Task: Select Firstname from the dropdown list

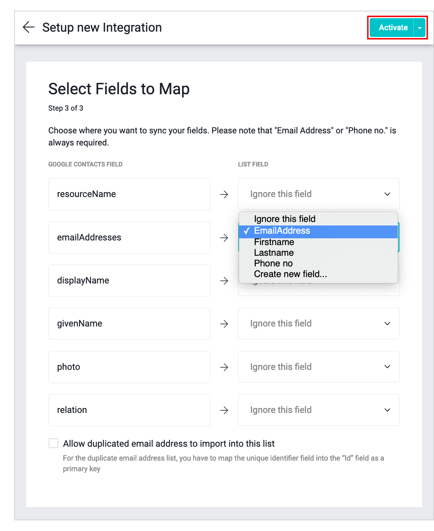Action: click(274, 242)
